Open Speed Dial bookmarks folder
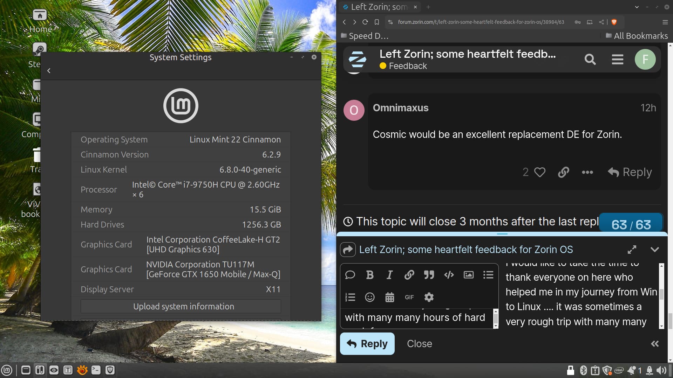 coord(365,36)
